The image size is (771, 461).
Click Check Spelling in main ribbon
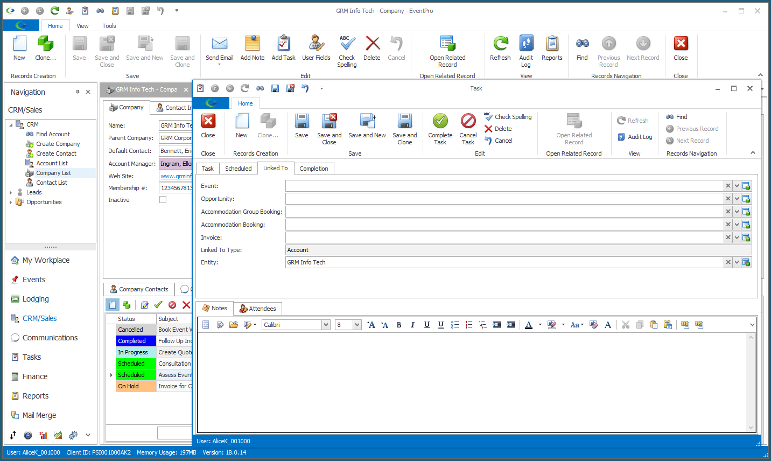pyautogui.click(x=347, y=52)
